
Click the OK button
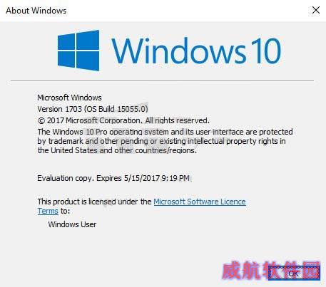click(294, 273)
